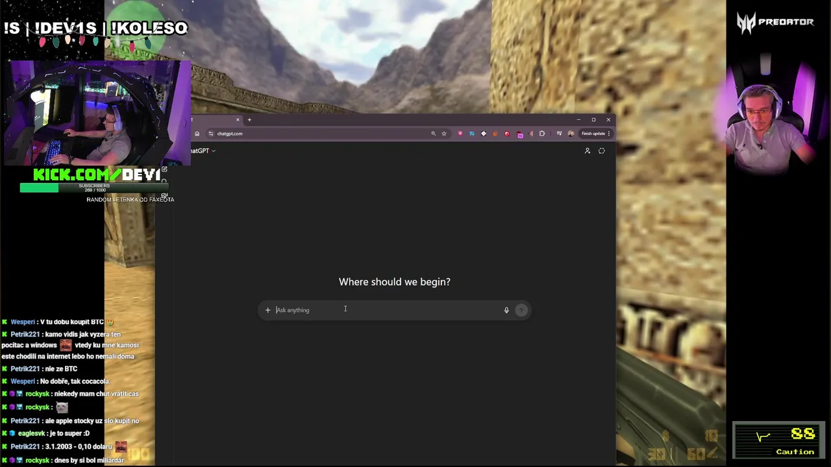Open the white diamond extension icon
This screenshot has width=831, height=467.
tap(484, 134)
